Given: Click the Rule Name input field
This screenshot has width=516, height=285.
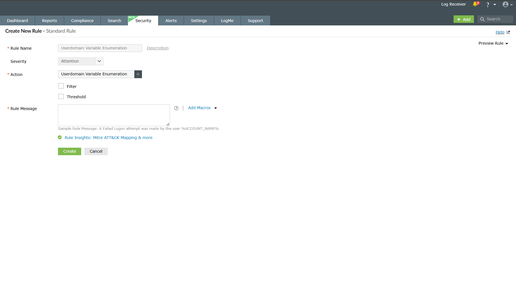Looking at the screenshot, I should click(x=100, y=48).
